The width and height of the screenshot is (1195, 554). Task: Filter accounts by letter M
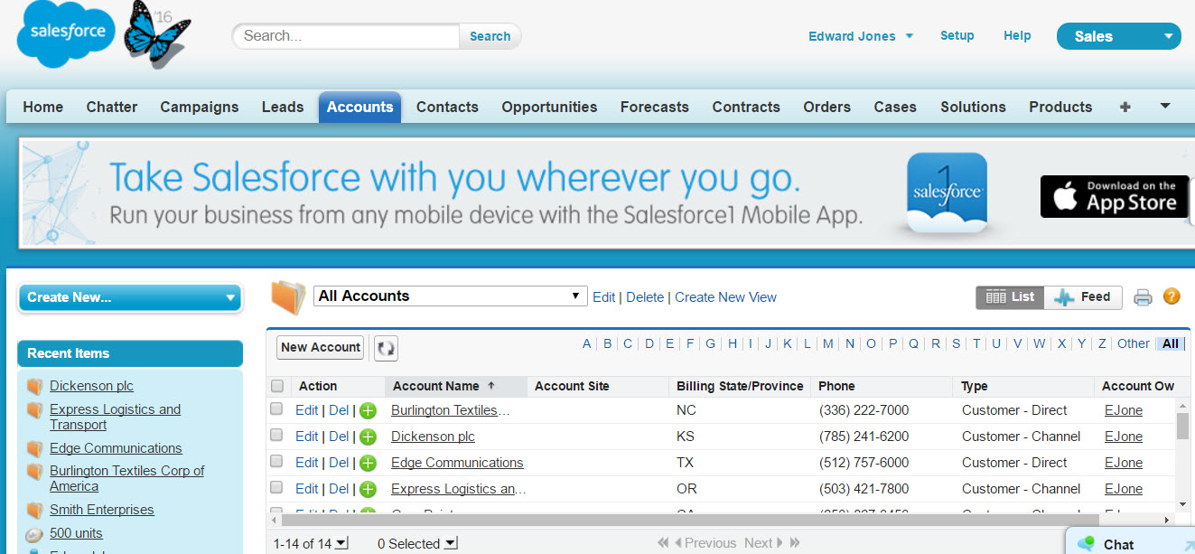pos(827,343)
